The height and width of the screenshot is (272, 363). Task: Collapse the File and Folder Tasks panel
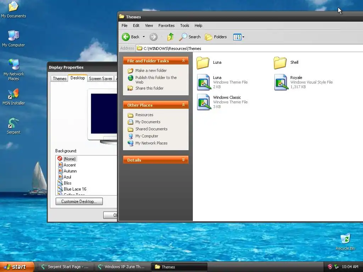tap(183, 61)
